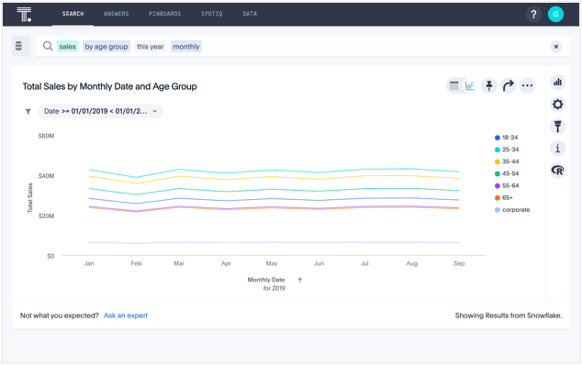The image size is (582, 365).
Task: Click the share arrow icon
Action: 509,85
